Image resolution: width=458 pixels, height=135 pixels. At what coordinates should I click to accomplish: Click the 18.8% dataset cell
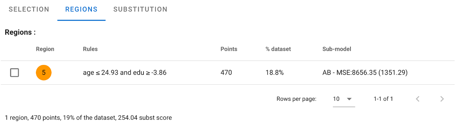(x=275, y=73)
